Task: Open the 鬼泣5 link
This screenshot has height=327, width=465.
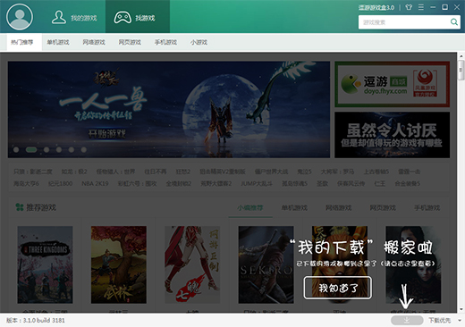Action: coord(304,172)
